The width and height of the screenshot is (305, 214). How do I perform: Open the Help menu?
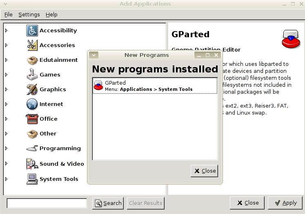[x=51, y=15]
